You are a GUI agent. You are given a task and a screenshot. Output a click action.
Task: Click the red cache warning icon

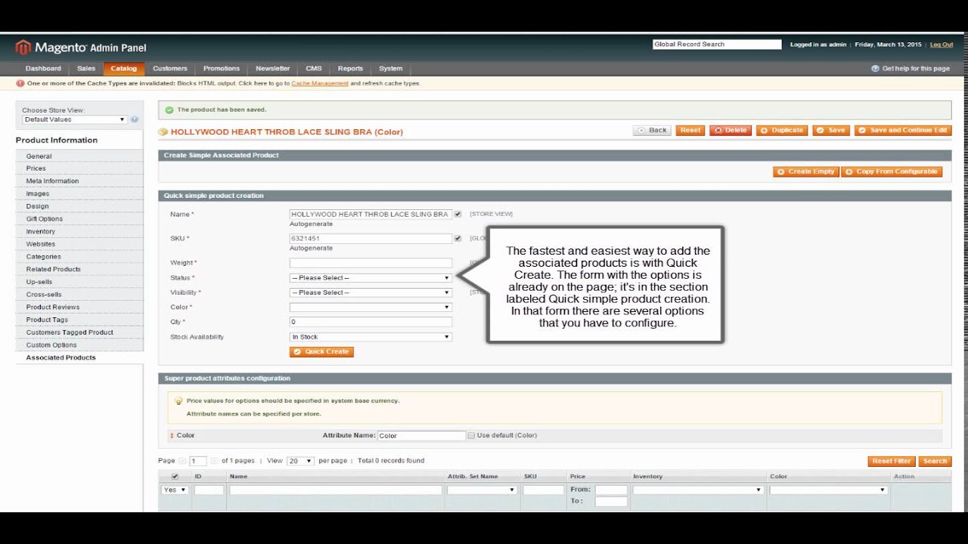20,83
